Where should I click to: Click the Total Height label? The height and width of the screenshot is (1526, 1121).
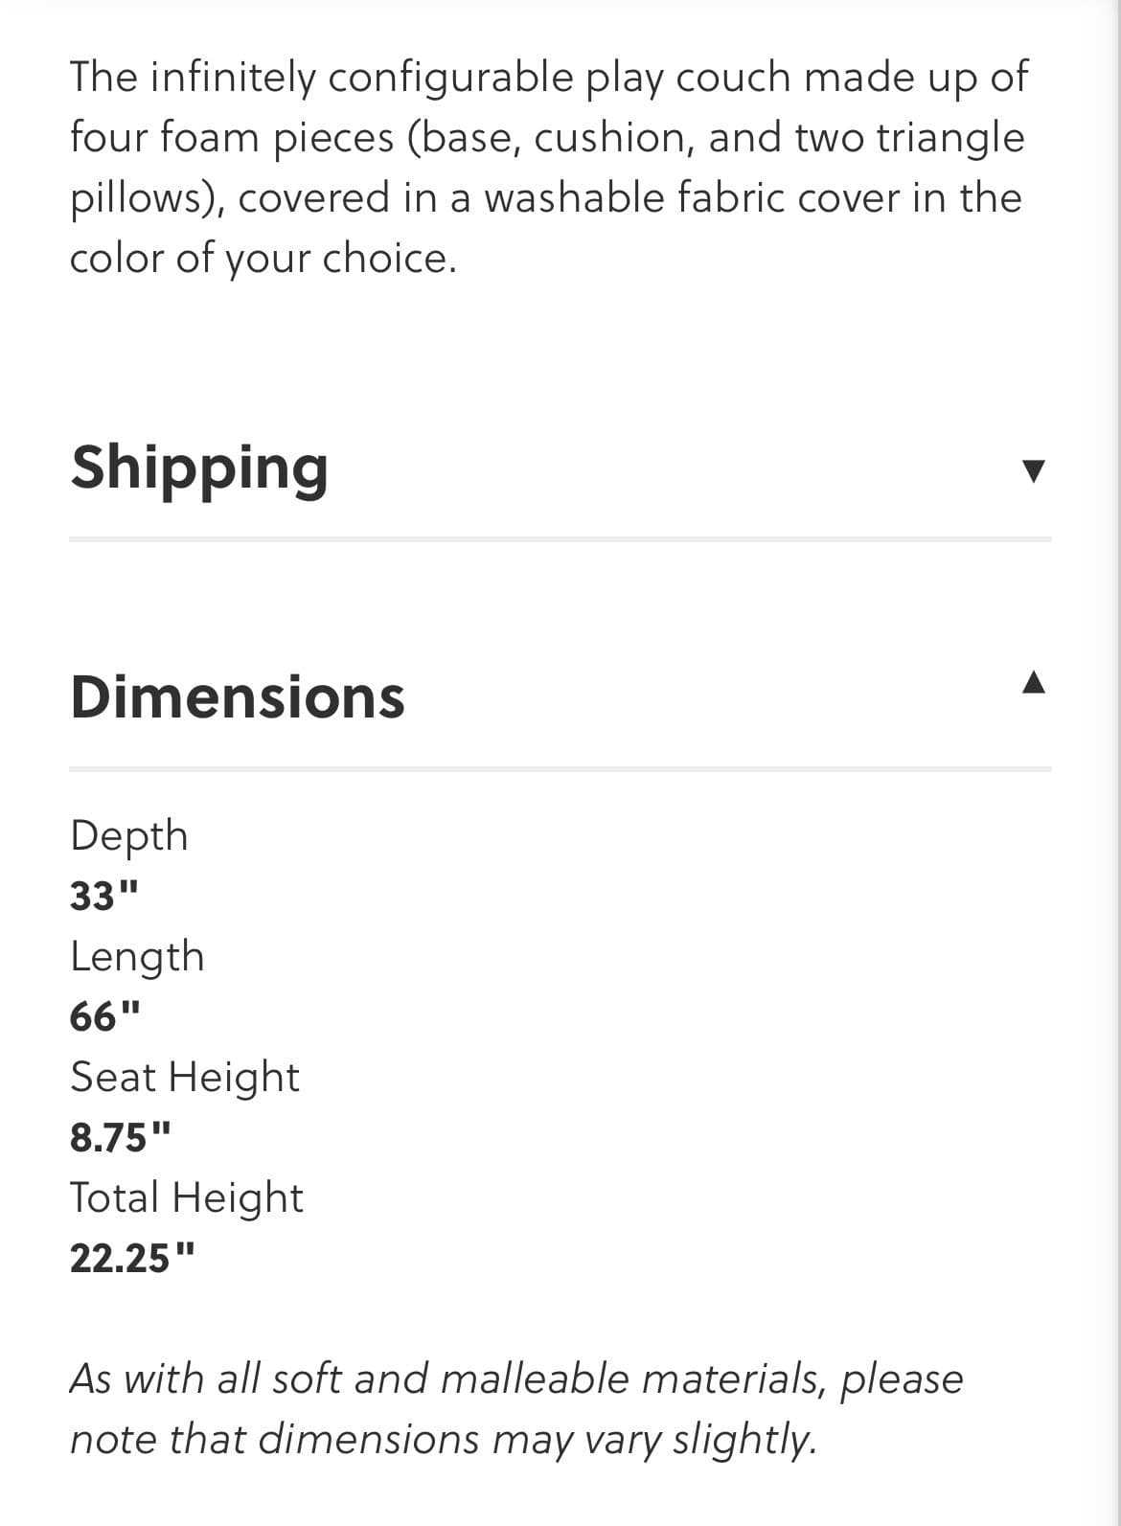187,1197
